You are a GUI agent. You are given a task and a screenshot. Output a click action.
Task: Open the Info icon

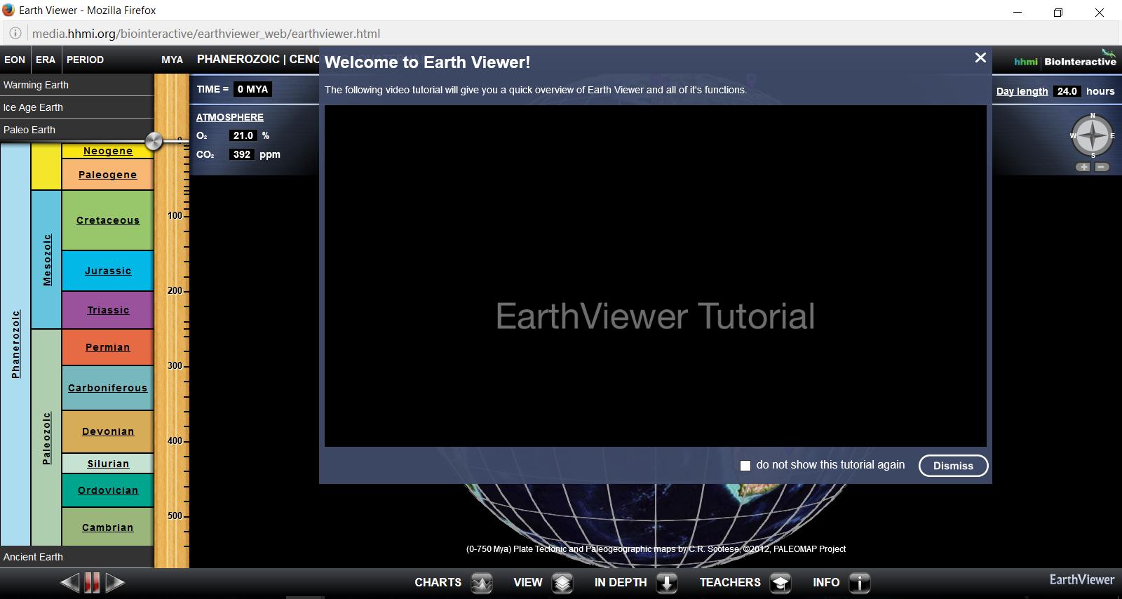(x=859, y=583)
